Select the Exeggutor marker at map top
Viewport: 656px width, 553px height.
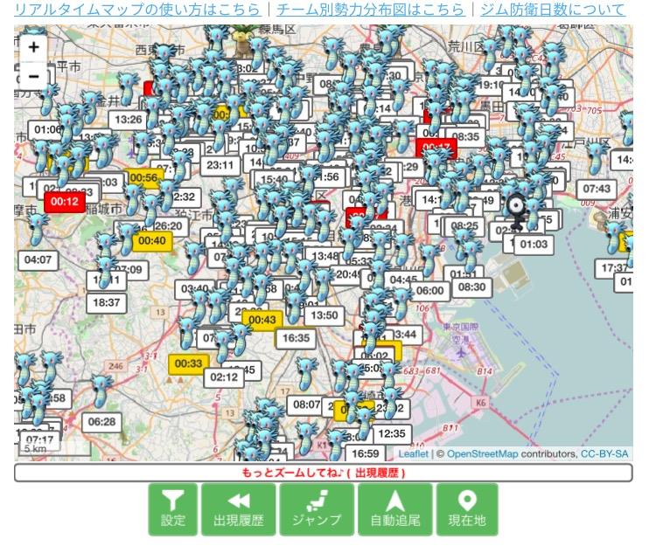pyautogui.click(x=241, y=38)
